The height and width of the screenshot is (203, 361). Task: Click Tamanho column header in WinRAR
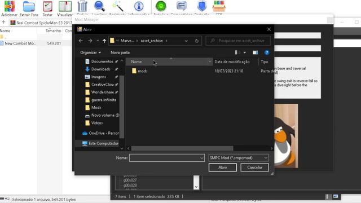pyautogui.click(x=53, y=30)
